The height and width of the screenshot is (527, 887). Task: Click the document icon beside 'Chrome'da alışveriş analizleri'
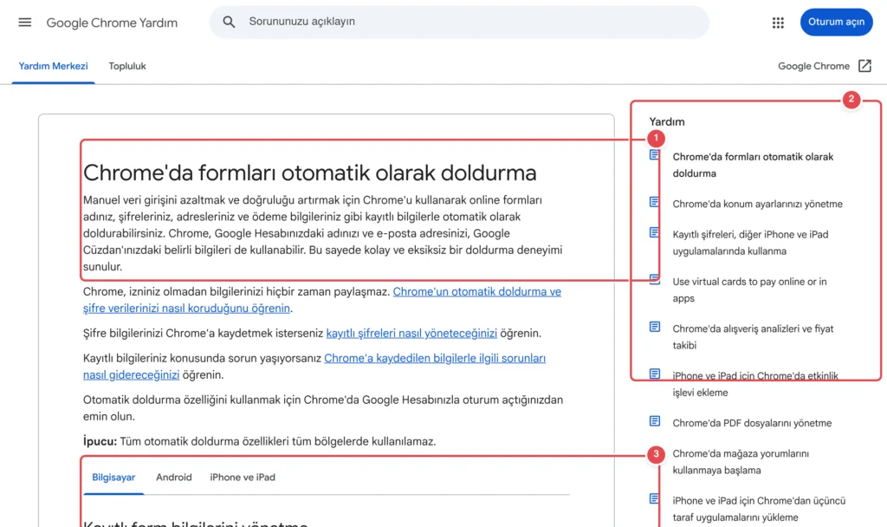click(x=655, y=327)
